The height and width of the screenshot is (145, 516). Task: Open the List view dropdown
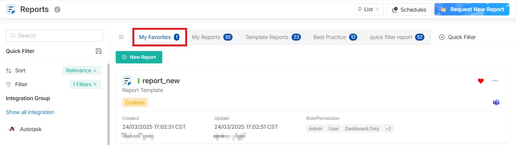369,9
